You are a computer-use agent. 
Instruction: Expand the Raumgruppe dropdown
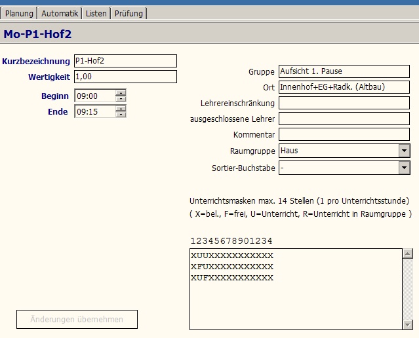[x=404, y=151]
